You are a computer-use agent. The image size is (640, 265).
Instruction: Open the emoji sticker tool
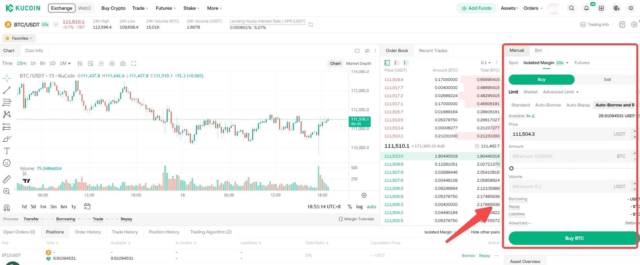click(7, 163)
